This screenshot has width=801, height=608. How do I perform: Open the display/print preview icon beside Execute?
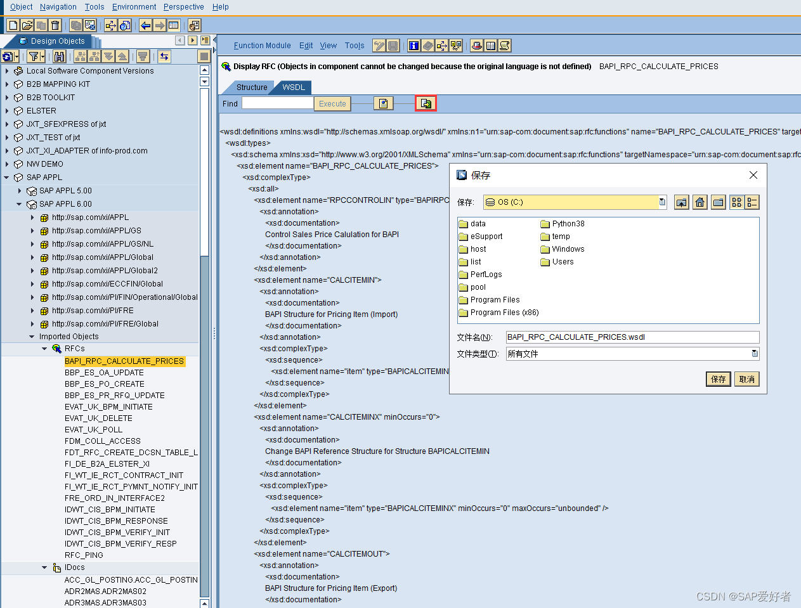(x=384, y=103)
